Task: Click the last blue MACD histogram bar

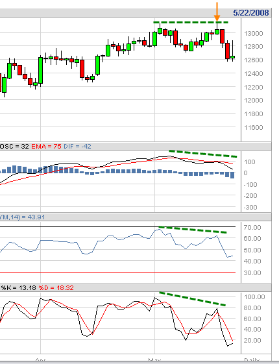Action: tap(232, 175)
